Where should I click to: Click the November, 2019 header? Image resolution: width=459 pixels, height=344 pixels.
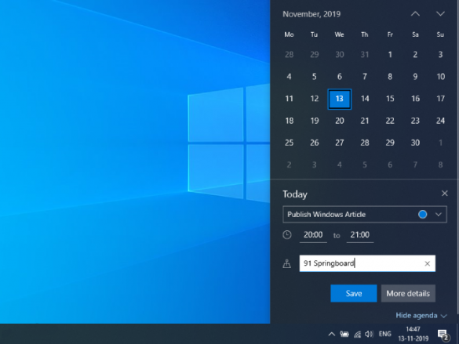coord(311,14)
